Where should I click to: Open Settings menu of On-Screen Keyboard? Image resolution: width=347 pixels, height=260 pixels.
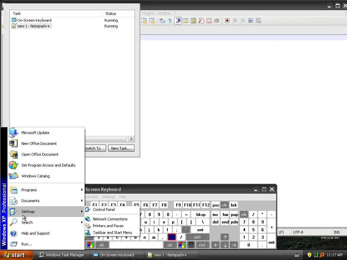(x=108, y=197)
